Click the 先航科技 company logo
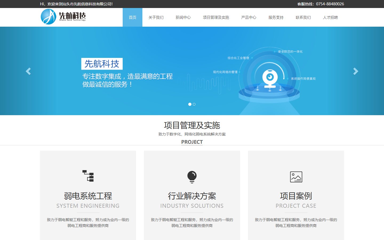This screenshot has width=384, height=240. [63, 17]
